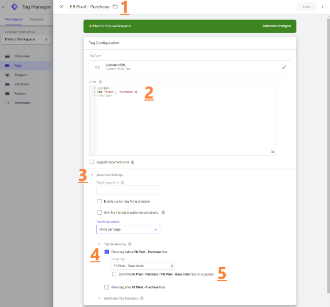
Task: Click the Custom HTML tag type row
Action: [190, 67]
